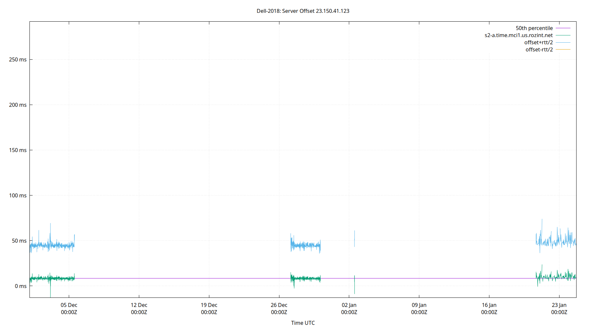This screenshot has width=606, height=328.
Task: Click the "200 ms" y-axis label
Action: coord(18,105)
